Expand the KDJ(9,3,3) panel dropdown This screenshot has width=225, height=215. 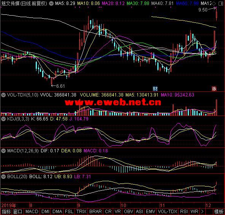[3, 119]
